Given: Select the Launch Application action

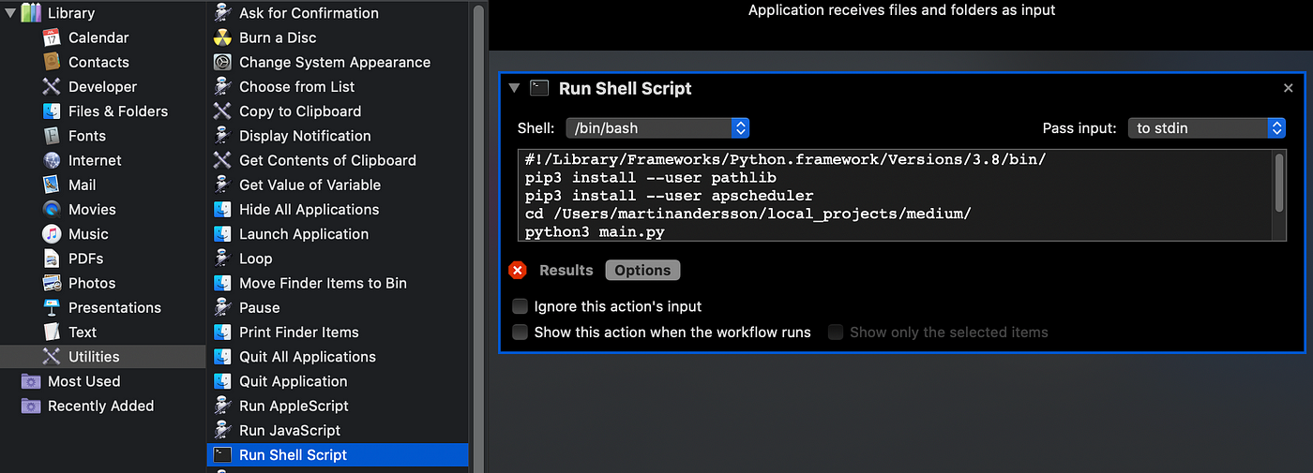Looking at the screenshot, I should click(304, 234).
